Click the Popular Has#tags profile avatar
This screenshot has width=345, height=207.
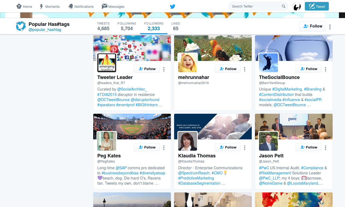tap(21, 26)
